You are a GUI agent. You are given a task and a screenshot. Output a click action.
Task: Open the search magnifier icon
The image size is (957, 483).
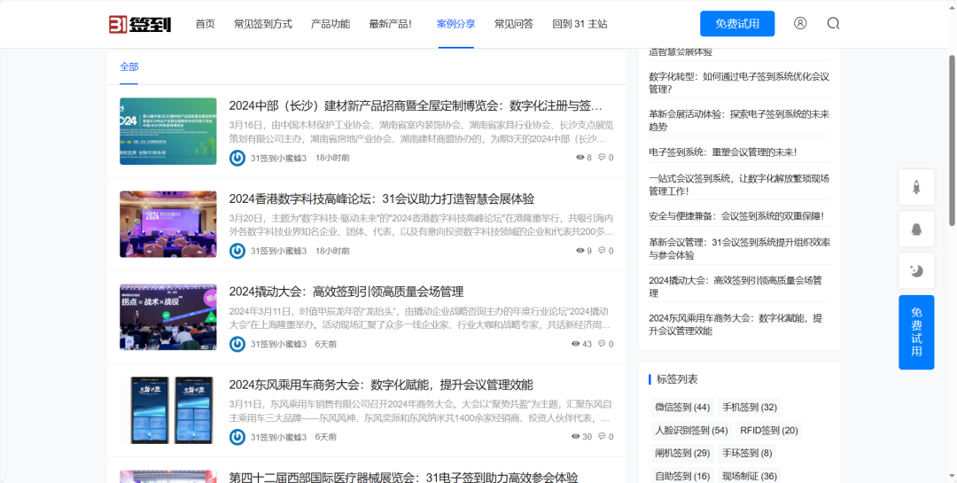pyautogui.click(x=833, y=23)
